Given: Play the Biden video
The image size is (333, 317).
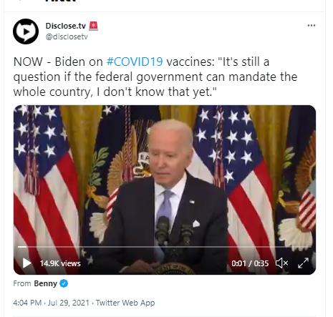Looking at the screenshot, I should point(27,263).
